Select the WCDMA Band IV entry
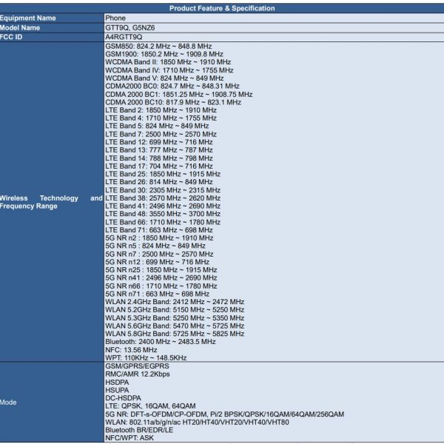This screenshot has width=444, height=444. click(x=169, y=70)
